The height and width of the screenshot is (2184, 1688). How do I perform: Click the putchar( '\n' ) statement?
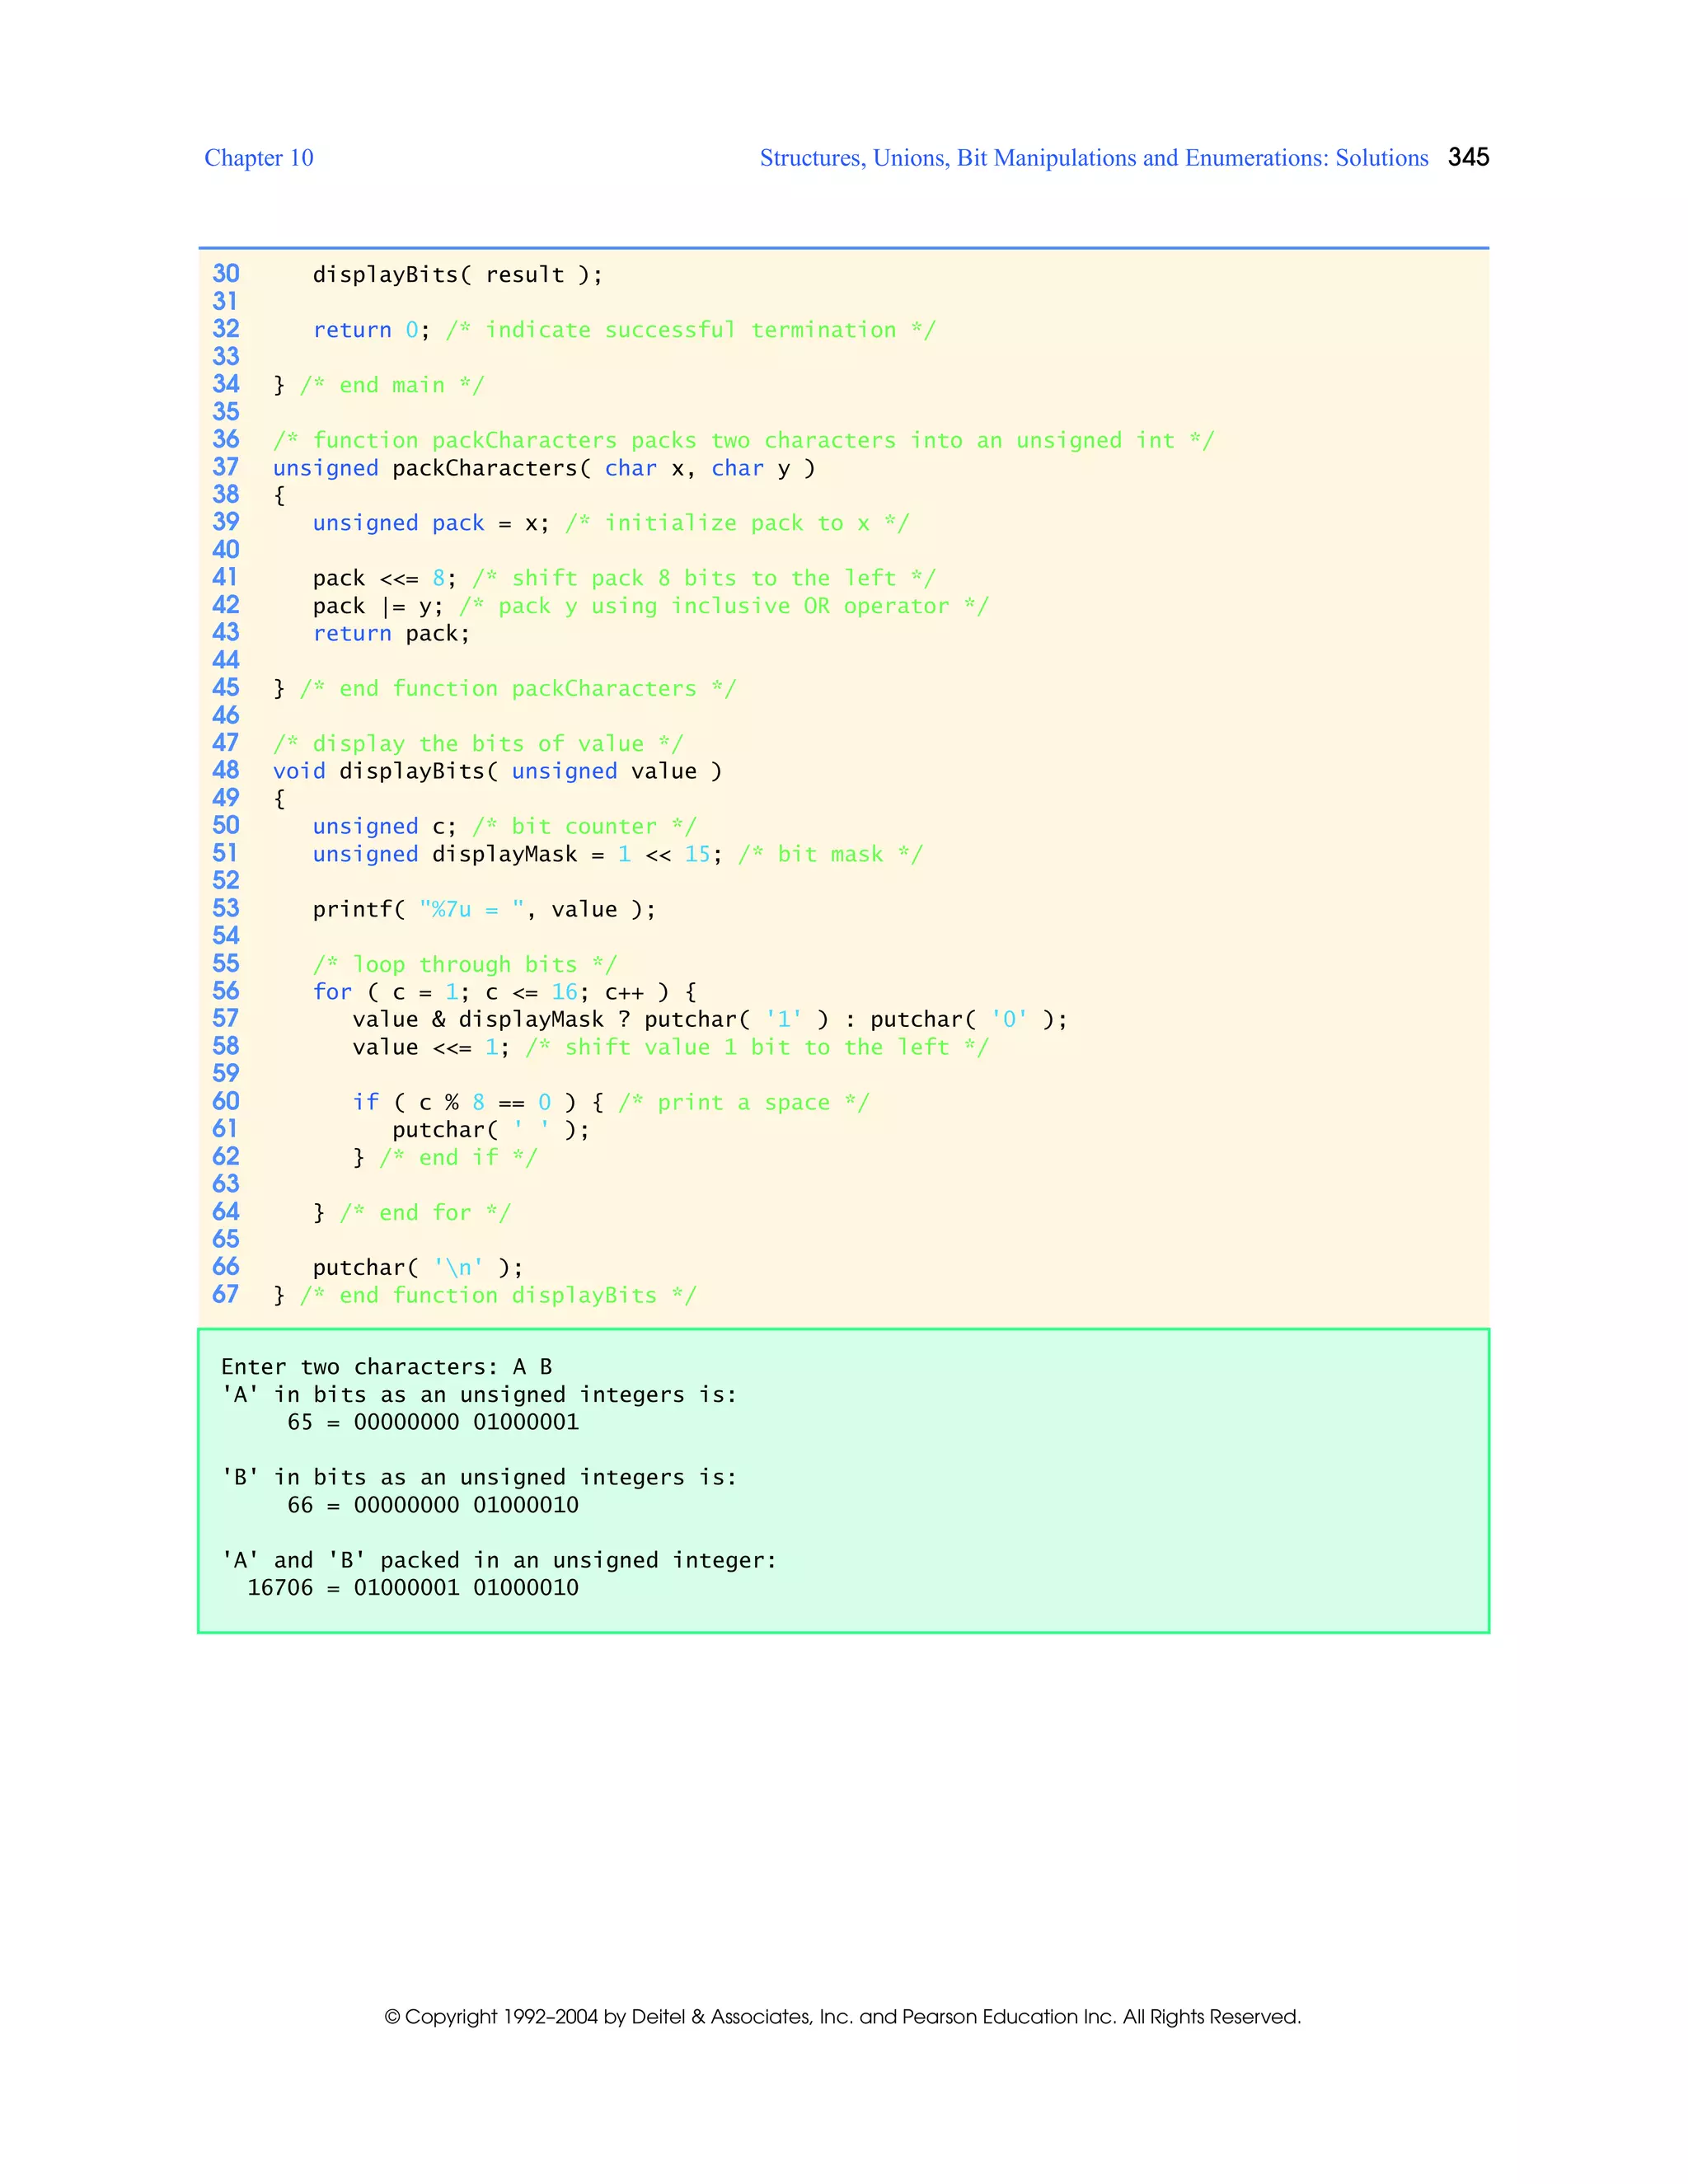coord(417,1267)
